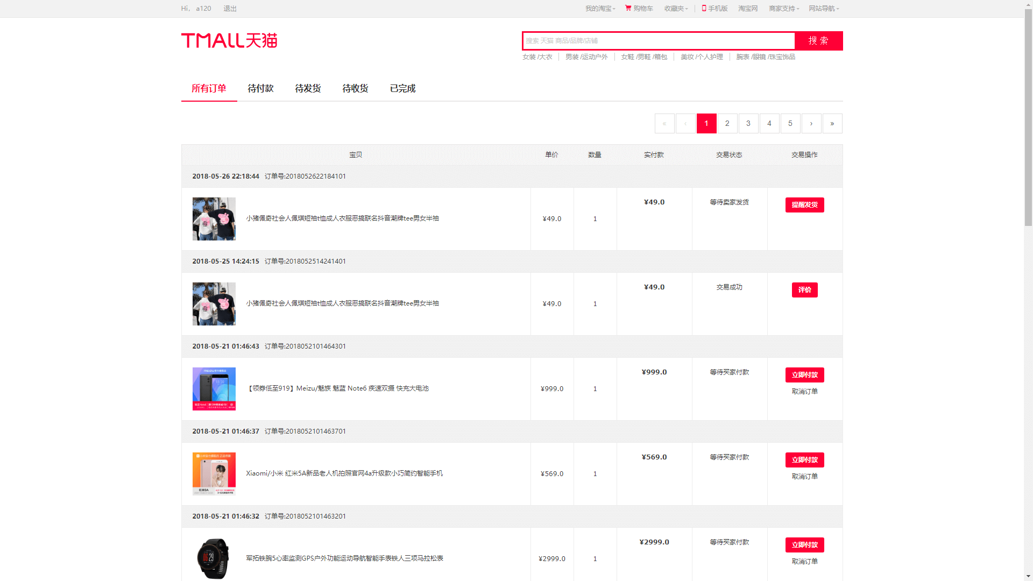Go to first page with « button

click(x=664, y=124)
